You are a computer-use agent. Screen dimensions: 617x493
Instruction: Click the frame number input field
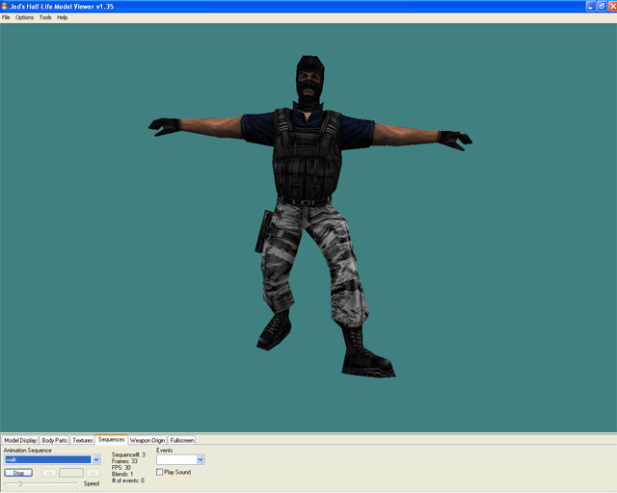pyautogui.click(x=71, y=473)
